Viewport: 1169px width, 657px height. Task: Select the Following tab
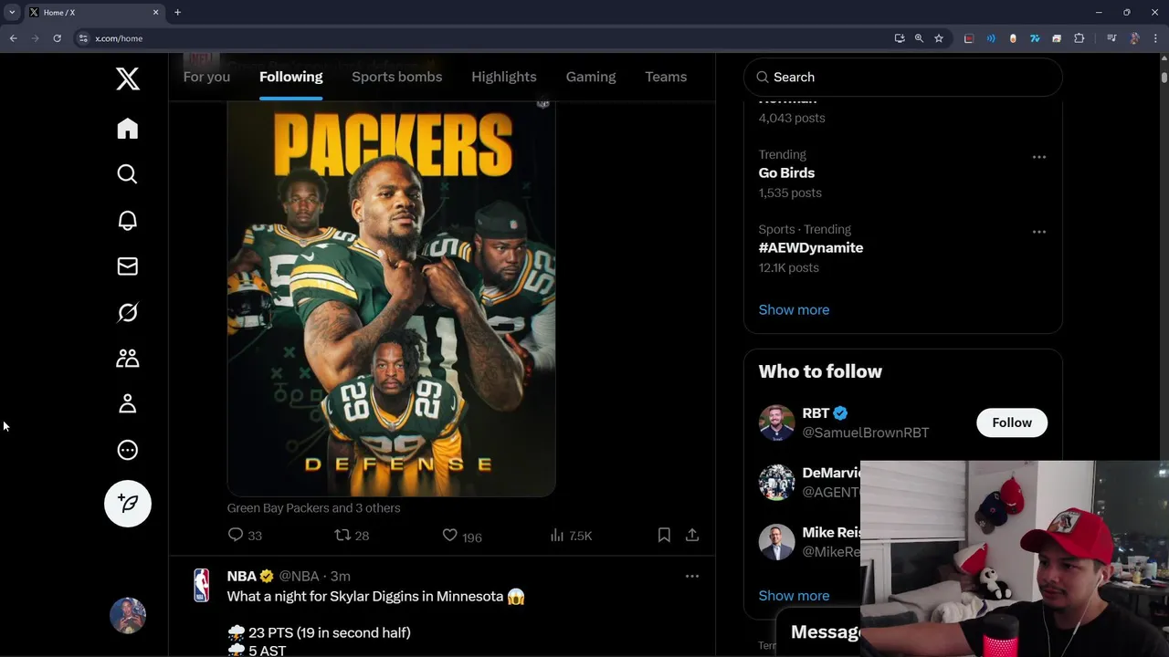pos(290,77)
